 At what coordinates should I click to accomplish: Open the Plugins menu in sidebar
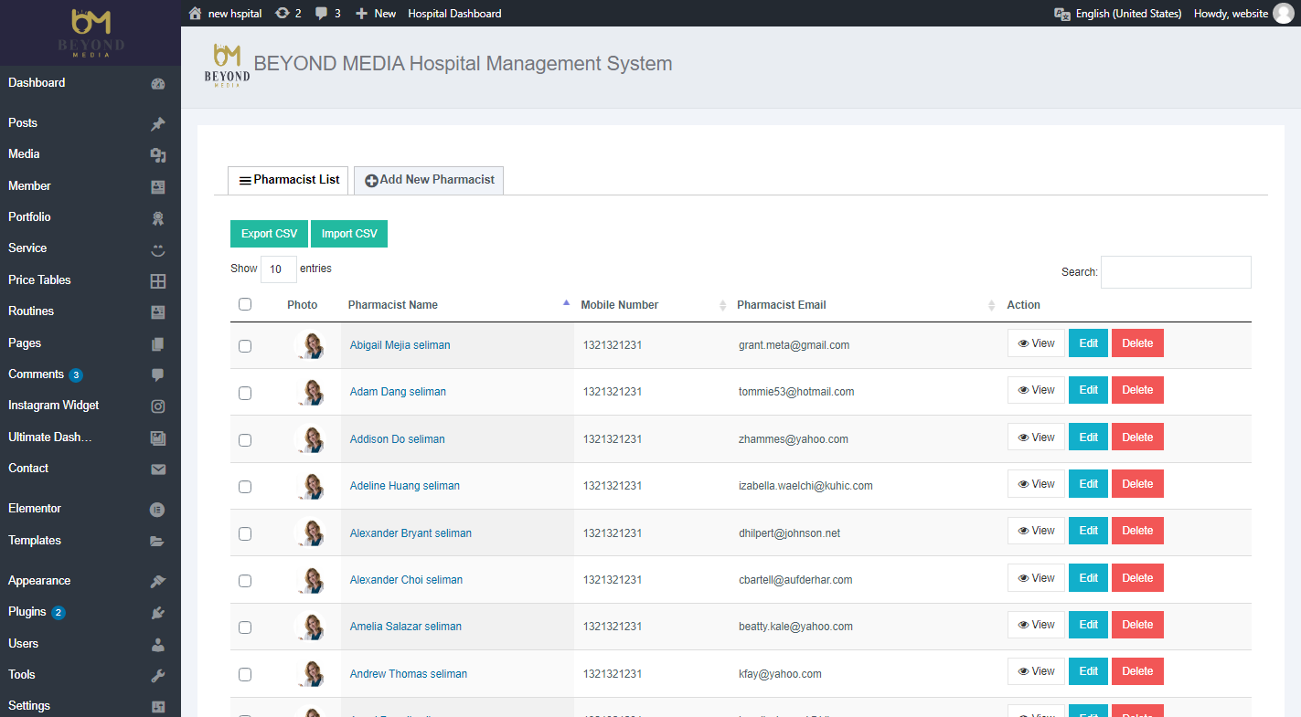[27, 612]
